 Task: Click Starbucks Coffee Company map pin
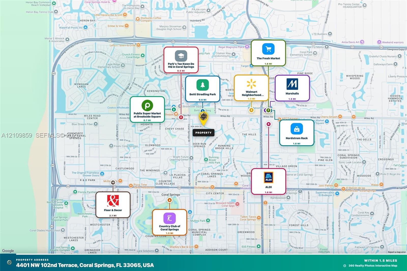(x=138, y=19)
